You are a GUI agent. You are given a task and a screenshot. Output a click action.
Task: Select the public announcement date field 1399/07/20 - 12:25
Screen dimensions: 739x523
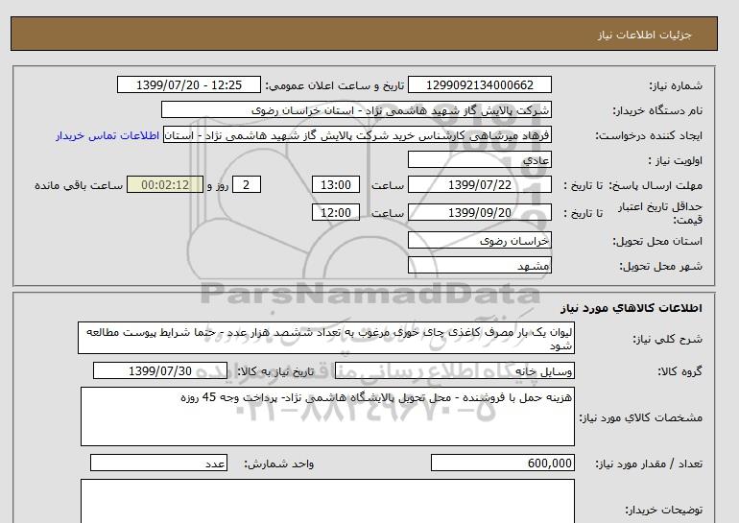click(x=193, y=85)
